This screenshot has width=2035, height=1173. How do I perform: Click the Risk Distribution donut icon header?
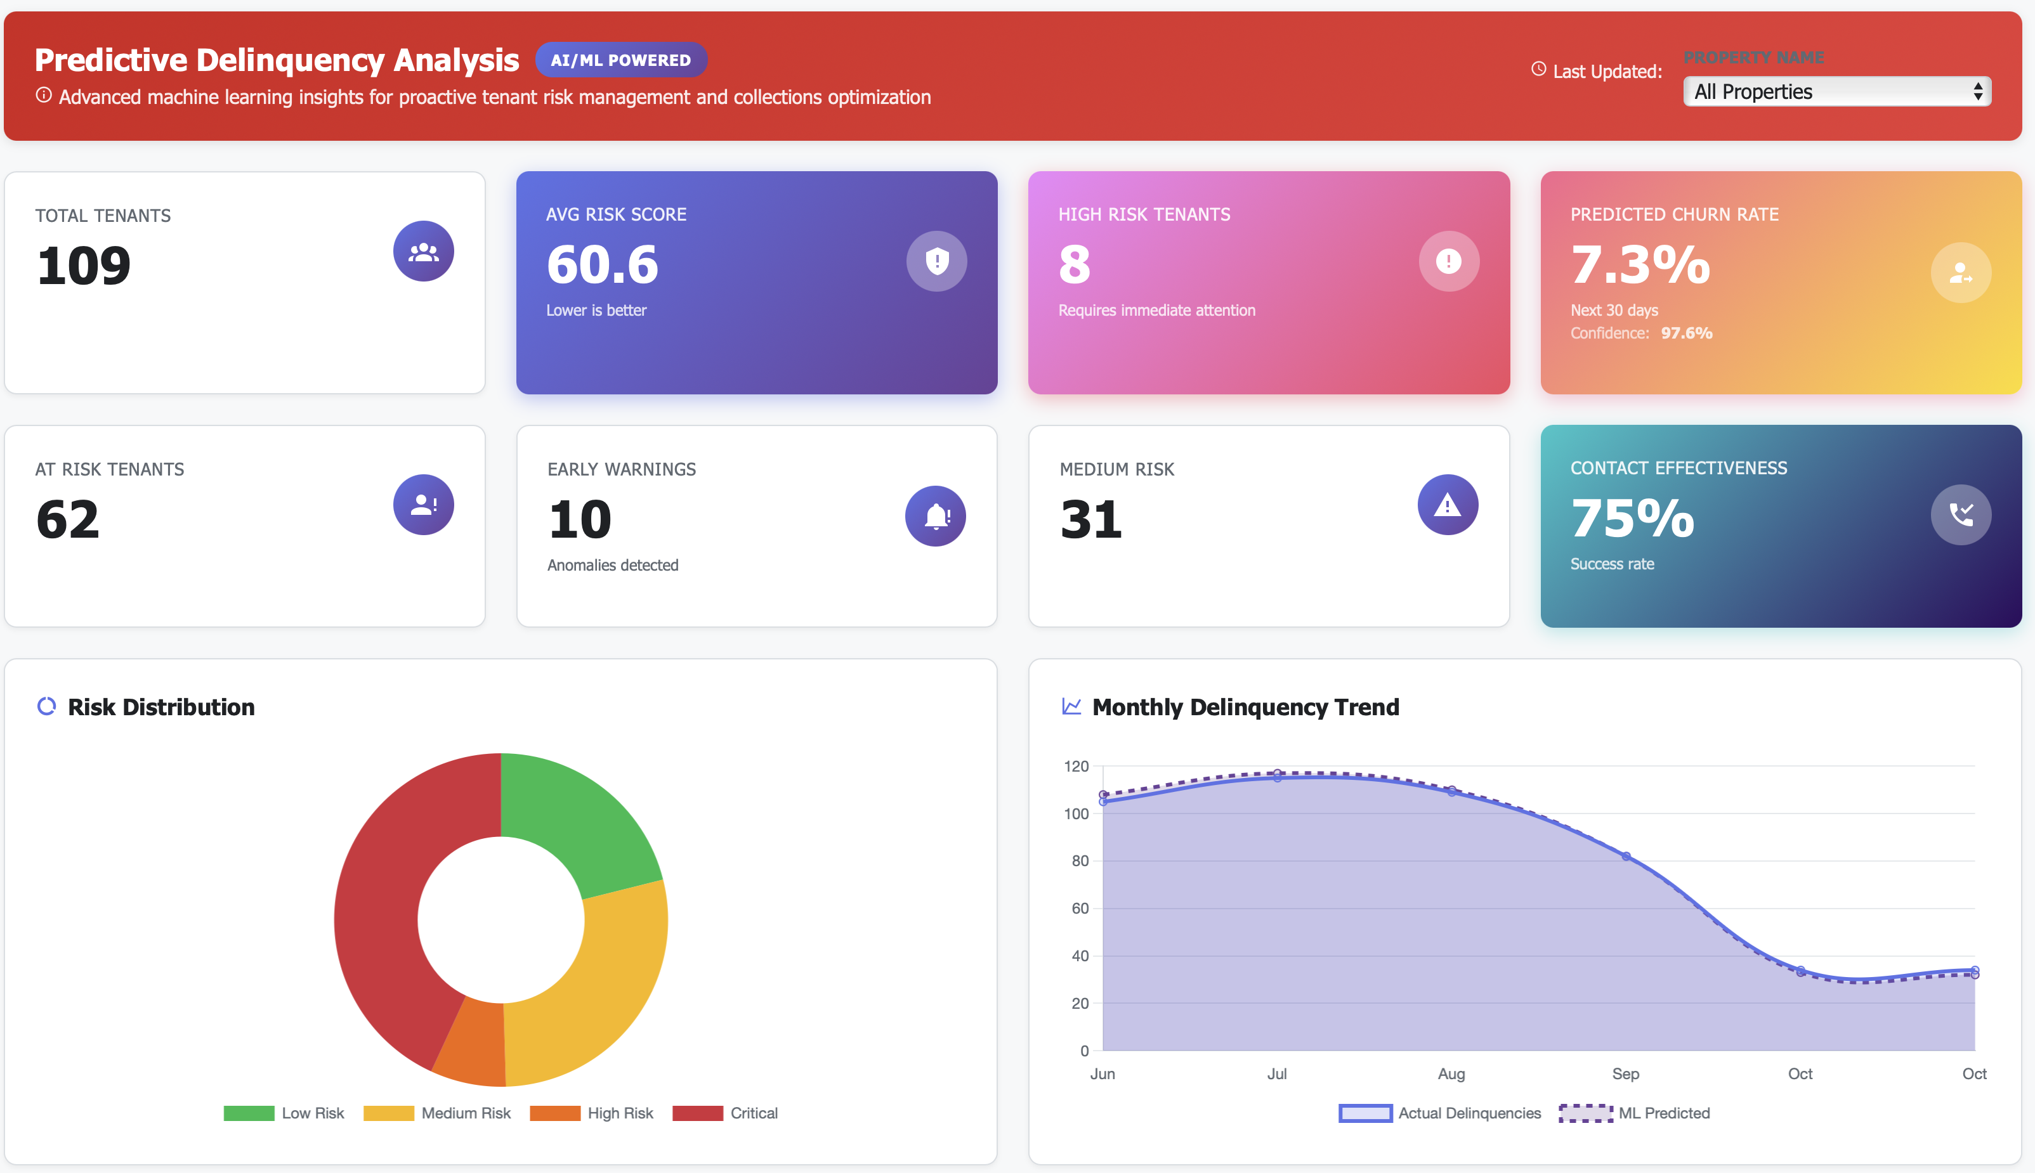pos(47,706)
